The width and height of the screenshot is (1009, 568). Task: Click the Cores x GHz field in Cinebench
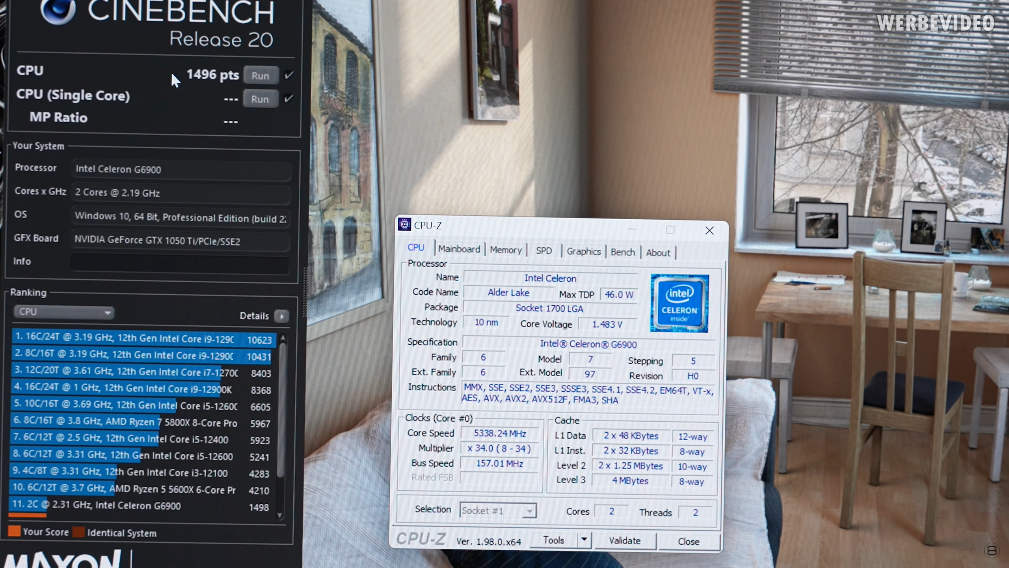coord(181,193)
